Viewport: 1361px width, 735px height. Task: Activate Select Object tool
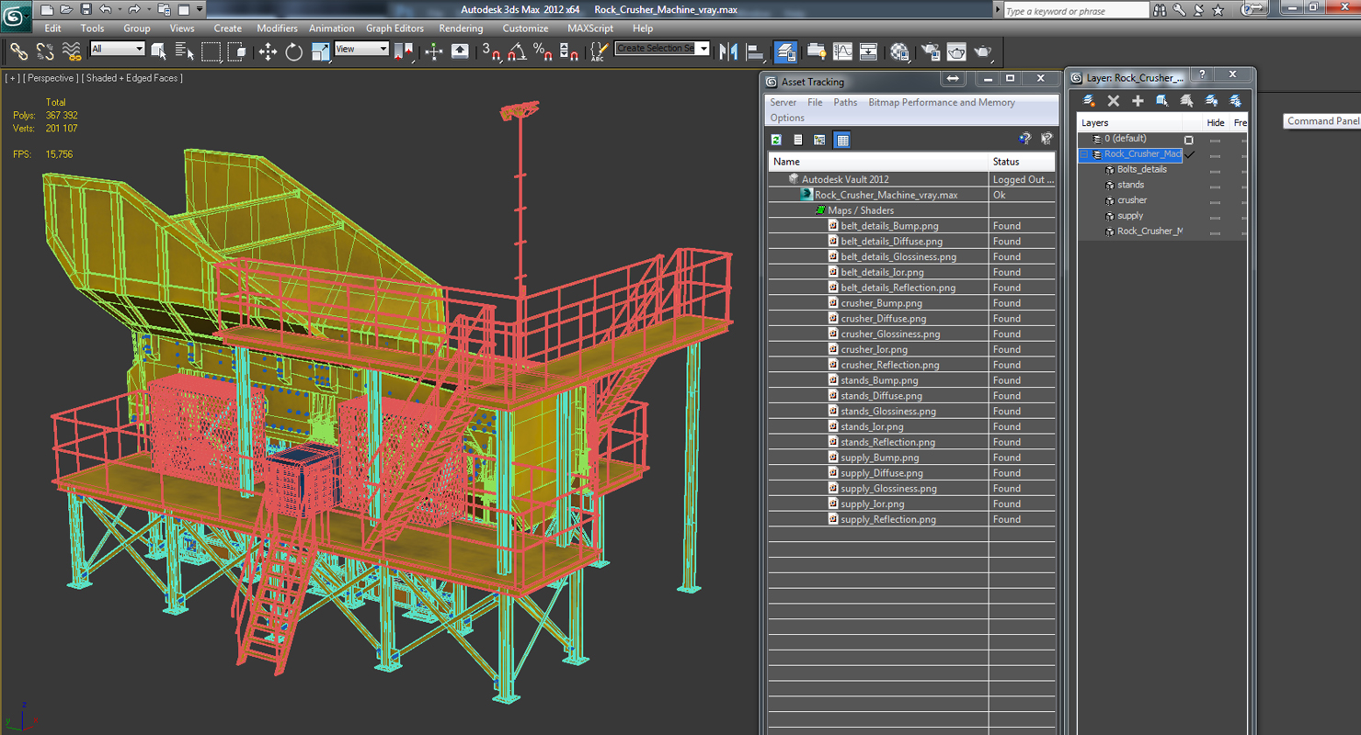(x=158, y=51)
